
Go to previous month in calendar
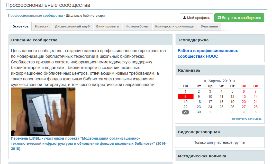coord(205,81)
